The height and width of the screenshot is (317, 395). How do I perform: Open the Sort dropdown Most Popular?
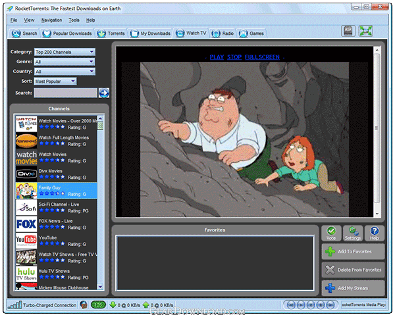(55, 82)
